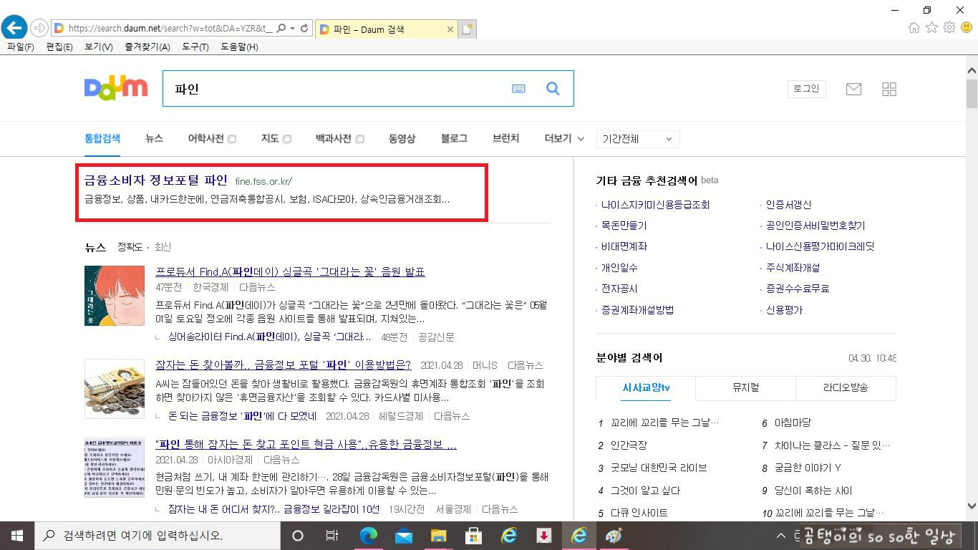The width and height of the screenshot is (978, 550).
Task: Click the Find.A album art thumbnail
Action: (x=115, y=295)
